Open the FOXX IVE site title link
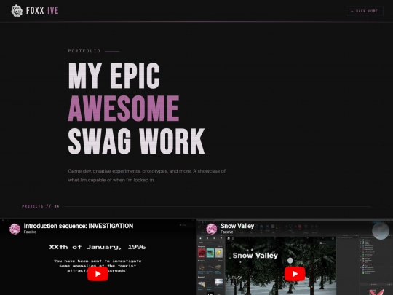393x295 pixels. tap(42, 10)
